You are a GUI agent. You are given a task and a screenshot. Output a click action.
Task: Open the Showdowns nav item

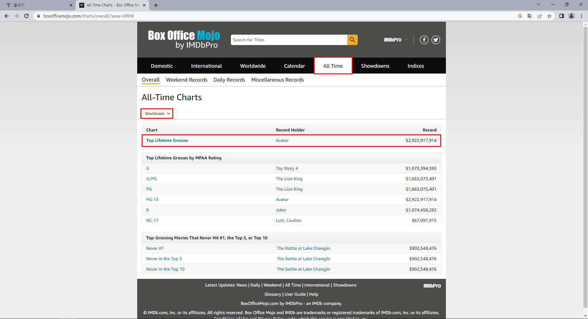375,66
